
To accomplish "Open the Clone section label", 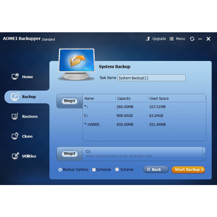I will tap(28, 136).
